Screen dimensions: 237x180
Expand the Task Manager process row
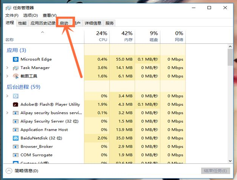7,68
